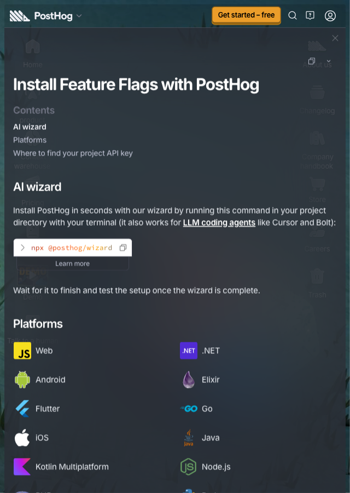This screenshot has width=350, height=493.
Task: Expand the chevron next to window copy icon
Action: click(328, 61)
